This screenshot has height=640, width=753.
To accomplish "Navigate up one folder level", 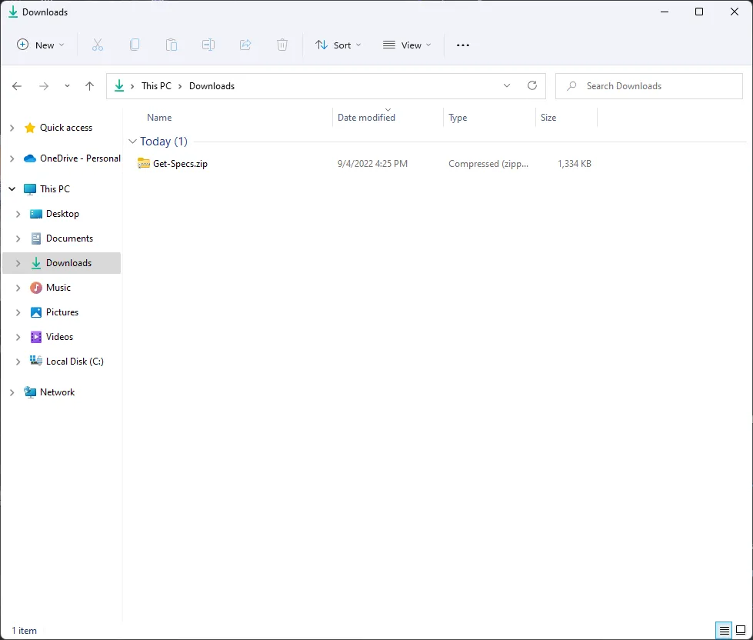I will pos(89,85).
